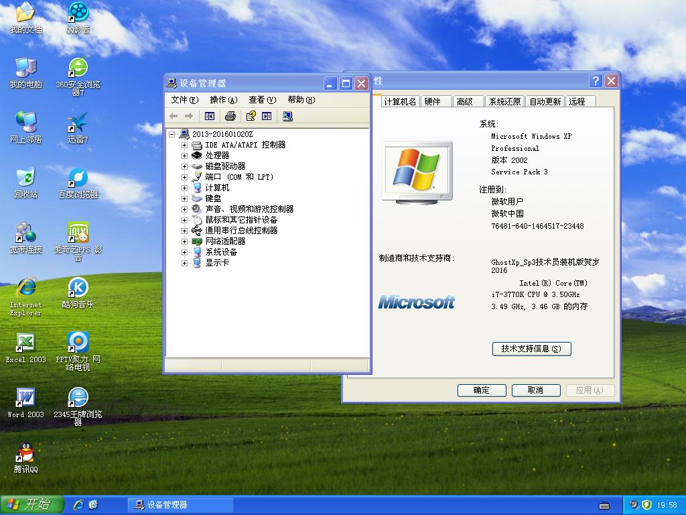Click the 设备管理器 taskbar button
This screenshot has height=515, width=686.
click(x=180, y=505)
